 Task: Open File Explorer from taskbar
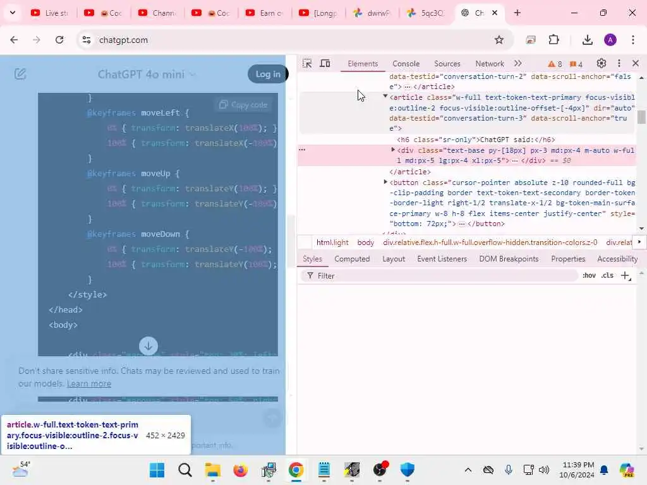213,470
